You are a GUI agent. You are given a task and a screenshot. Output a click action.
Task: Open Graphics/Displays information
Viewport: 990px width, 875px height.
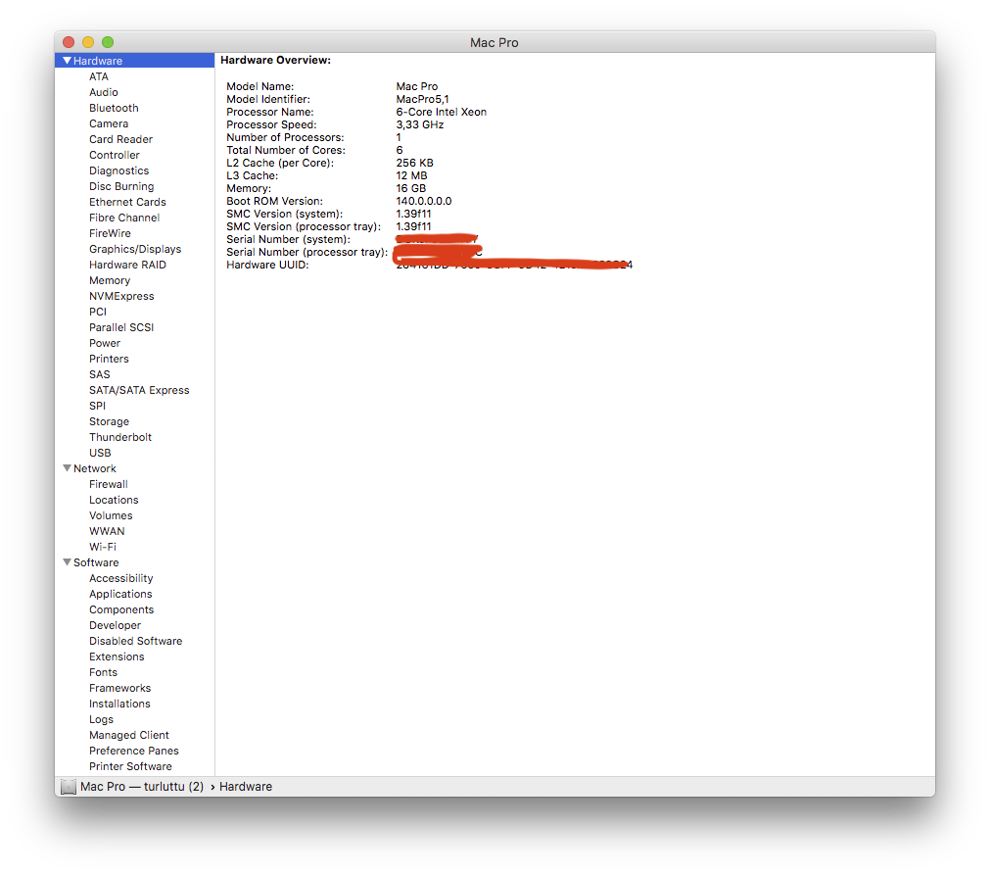[x=135, y=249]
